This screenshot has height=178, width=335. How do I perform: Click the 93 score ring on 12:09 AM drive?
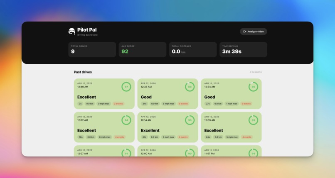pos(253,120)
